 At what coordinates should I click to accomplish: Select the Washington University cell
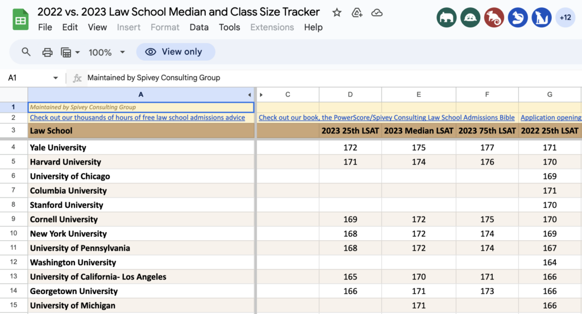pos(141,262)
